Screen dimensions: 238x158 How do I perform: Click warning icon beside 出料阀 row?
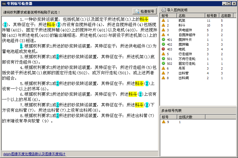[163, 78]
